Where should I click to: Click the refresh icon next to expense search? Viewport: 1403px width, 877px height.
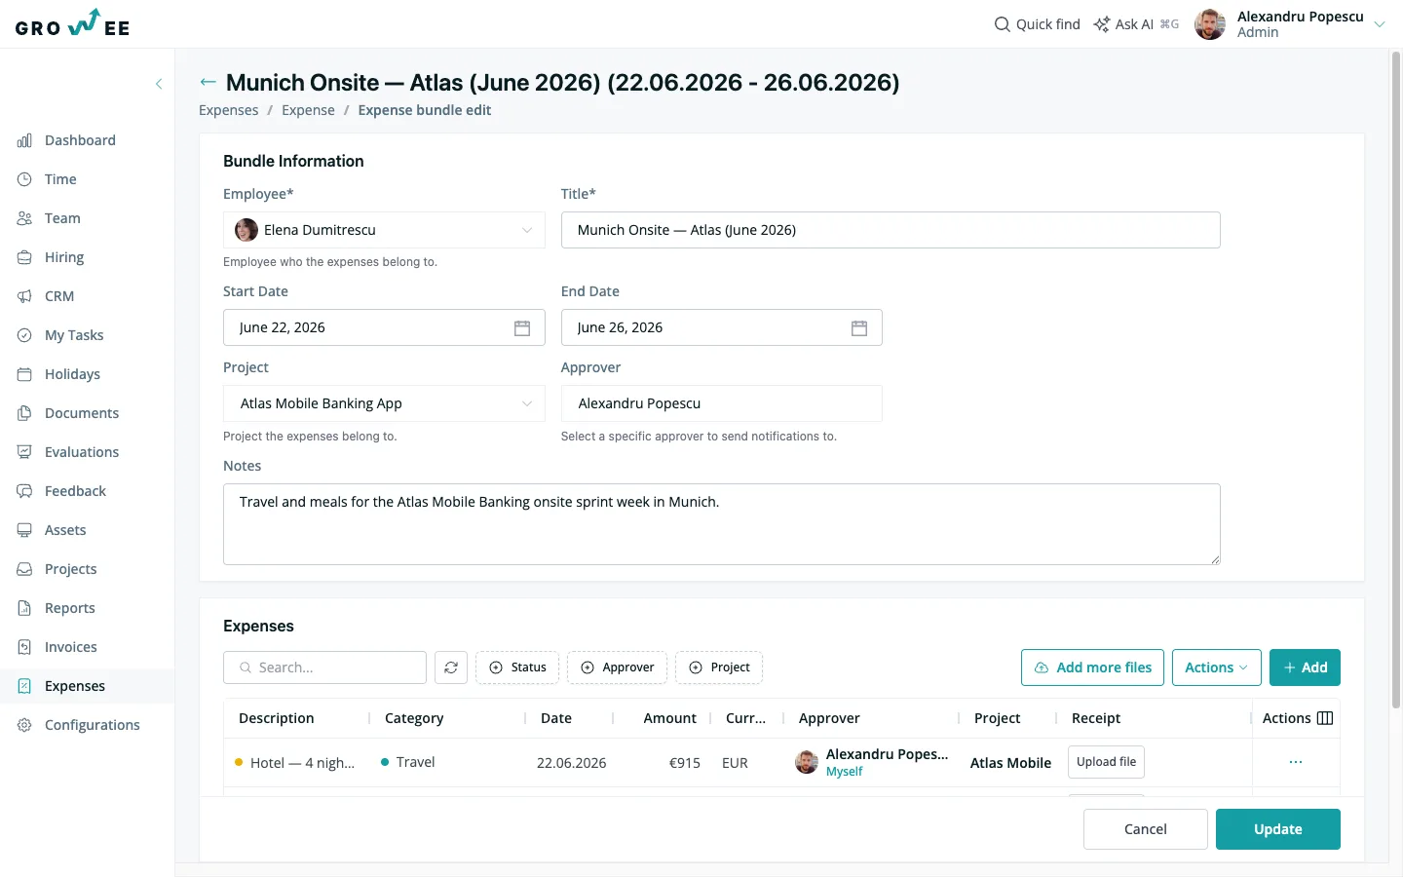[x=451, y=667]
